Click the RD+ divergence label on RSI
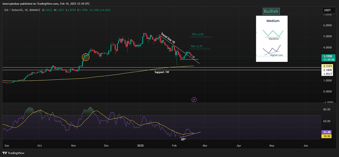This screenshot has width=339, height=157. 183,139
